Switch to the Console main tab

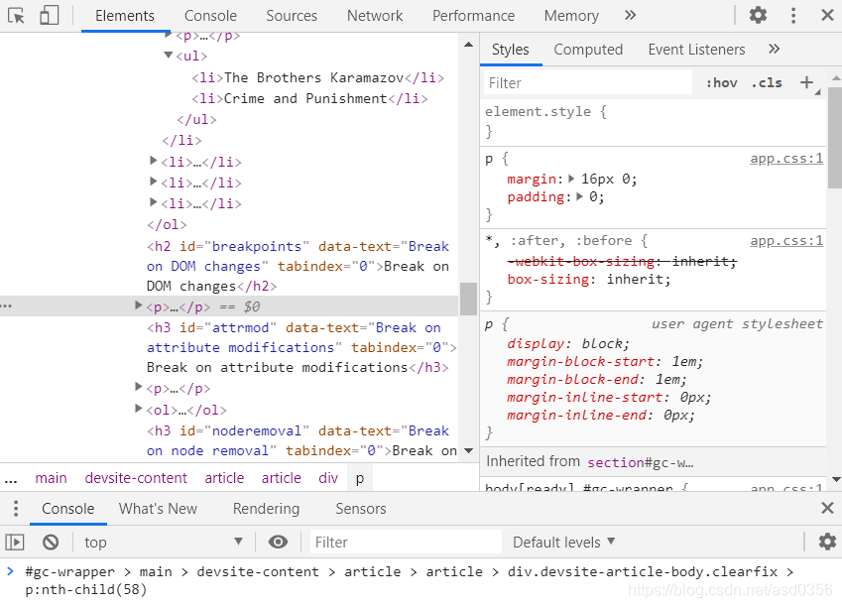pos(210,16)
